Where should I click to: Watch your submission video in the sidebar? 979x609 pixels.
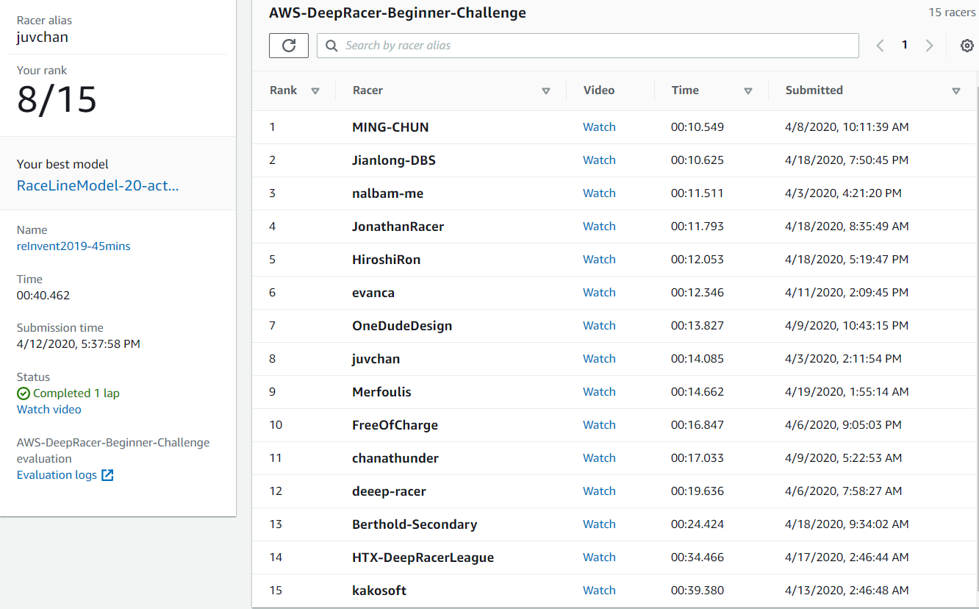point(49,409)
